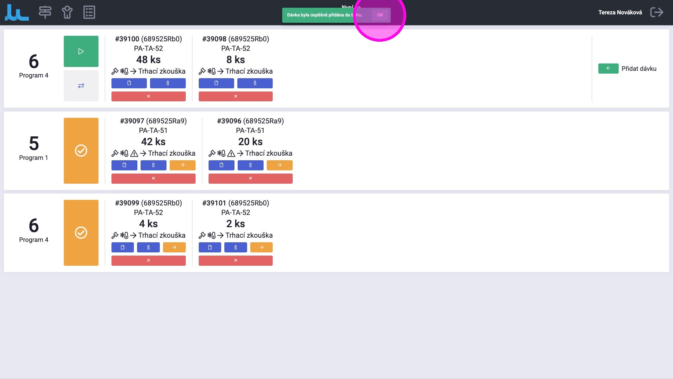673x379 pixels.
Task: Open the chef hat icon in header
Action: point(67,12)
